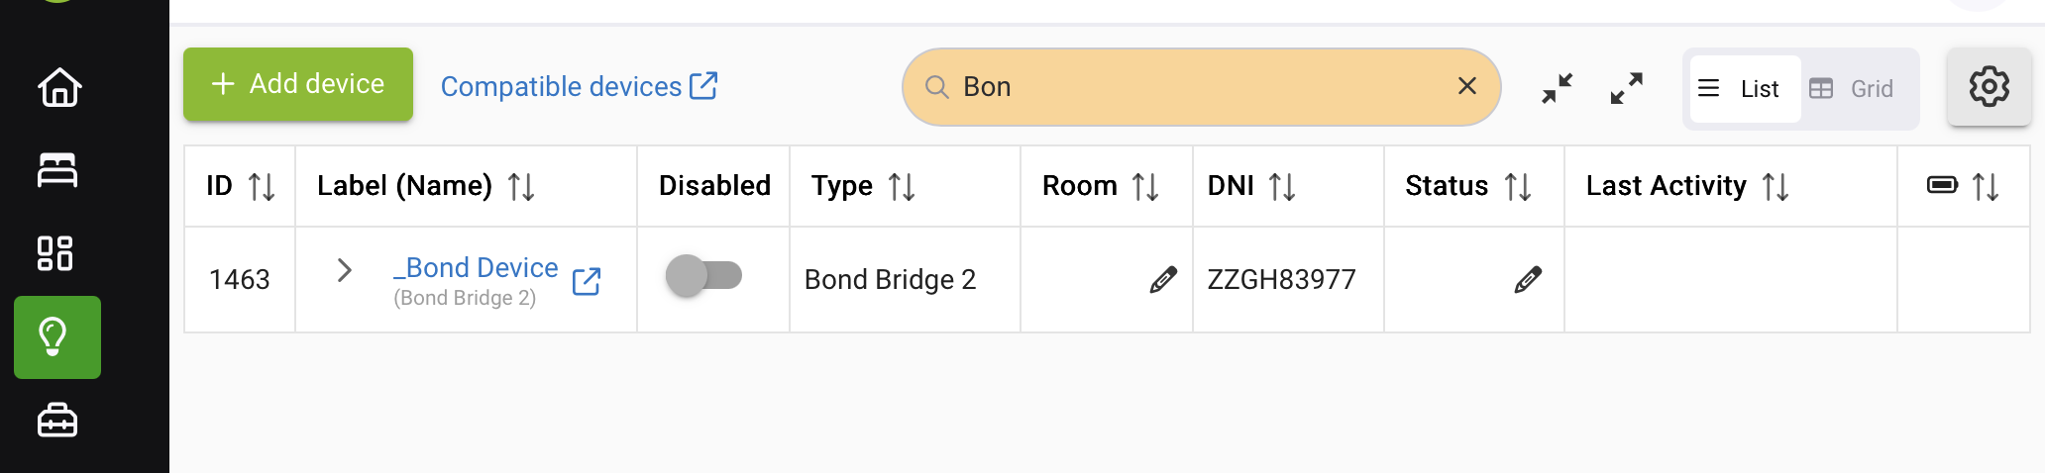This screenshot has height=473, width=2045.
Task: Edit the Status pencil for Bond Device
Action: click(x=1528, y=280)
